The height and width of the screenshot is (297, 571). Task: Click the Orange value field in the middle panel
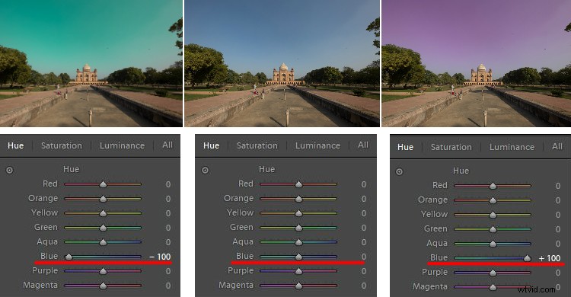[363, 199]
